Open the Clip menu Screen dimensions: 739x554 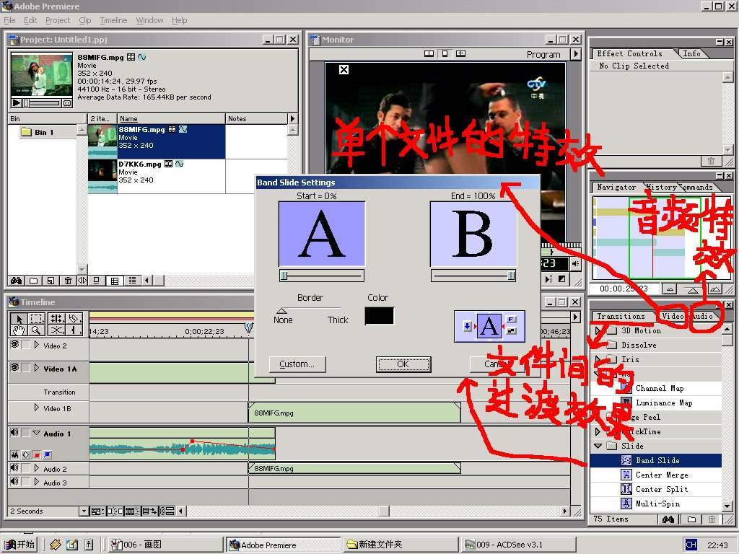point(85,20)
